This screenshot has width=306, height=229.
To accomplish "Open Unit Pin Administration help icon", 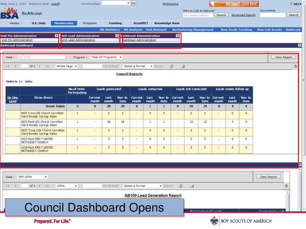I will (56, 36).
